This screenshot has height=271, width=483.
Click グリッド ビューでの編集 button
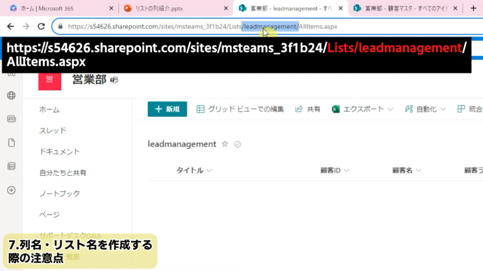[240, 109]
